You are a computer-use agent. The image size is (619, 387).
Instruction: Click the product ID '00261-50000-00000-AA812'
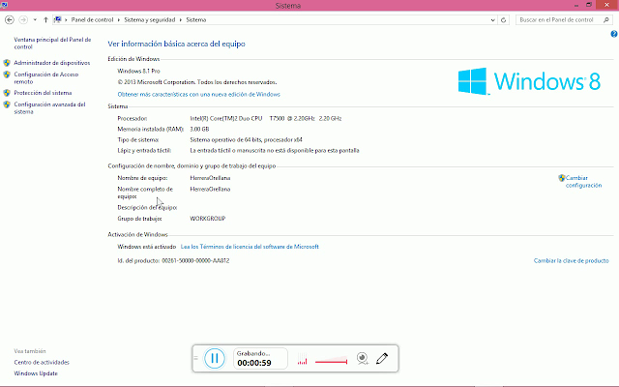[x=195, y=260]
